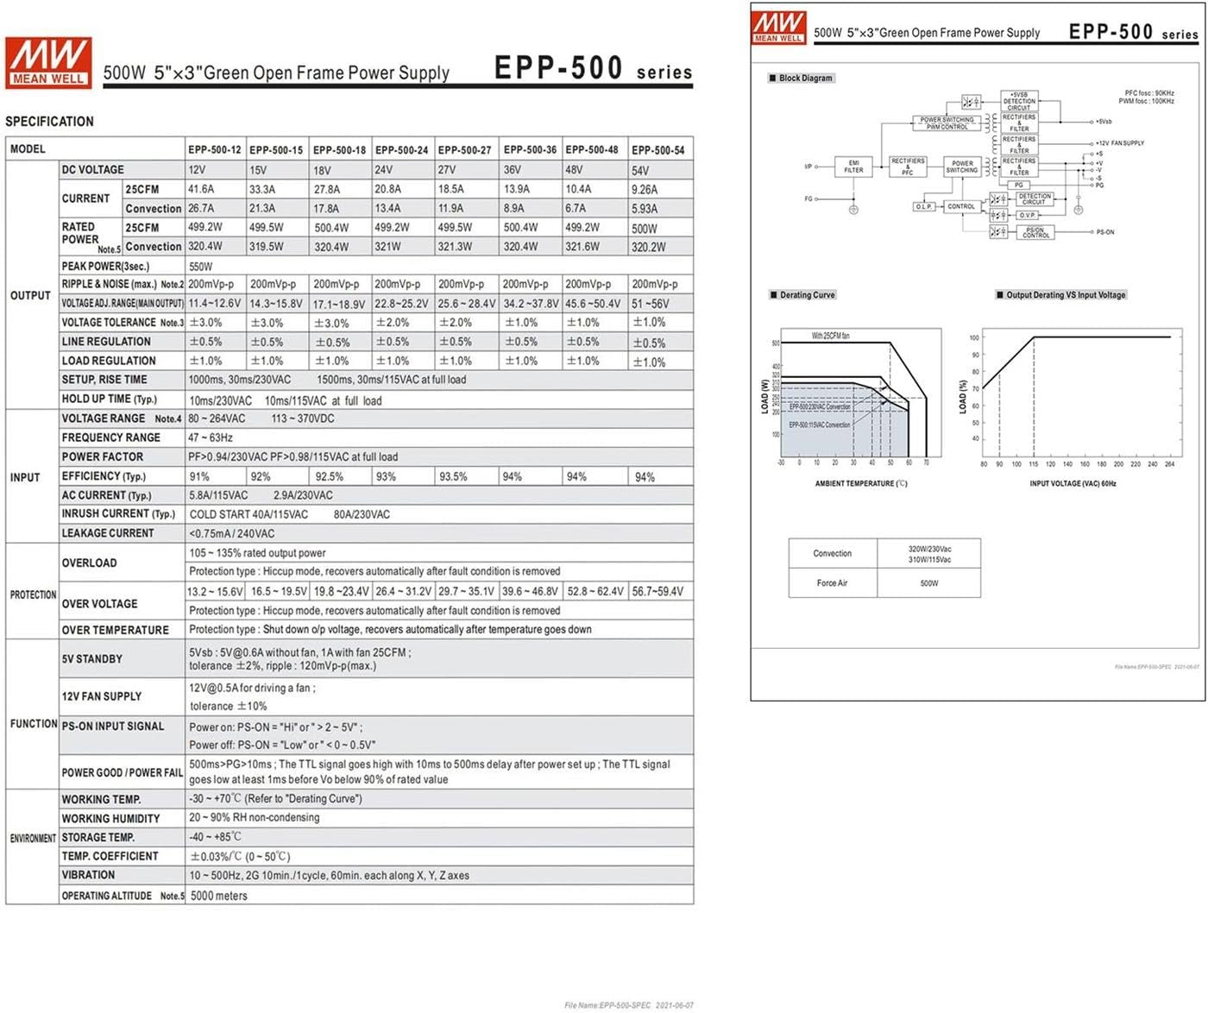
Task: Select the 'LOAD REGULATION' row label
Action: click(x=109, y=361)
